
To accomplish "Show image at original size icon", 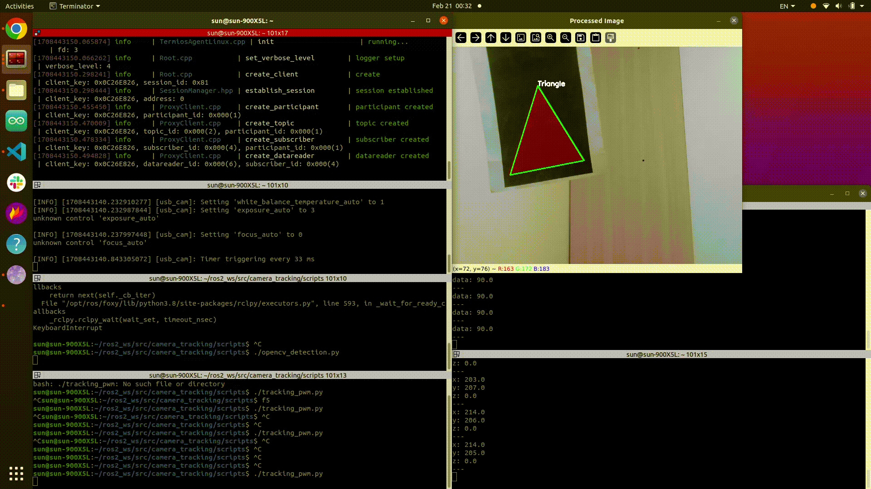I will (x=521, y=38).
